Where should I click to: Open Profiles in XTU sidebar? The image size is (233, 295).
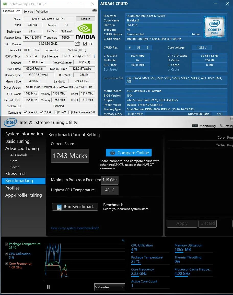click(x=13, y=188)
